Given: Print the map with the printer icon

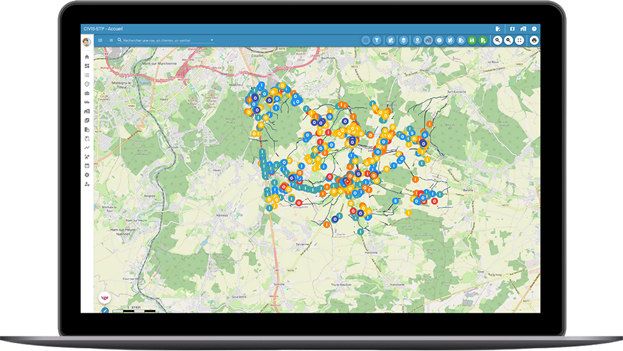Looking at the screenshot, I should tap(534, 40).
